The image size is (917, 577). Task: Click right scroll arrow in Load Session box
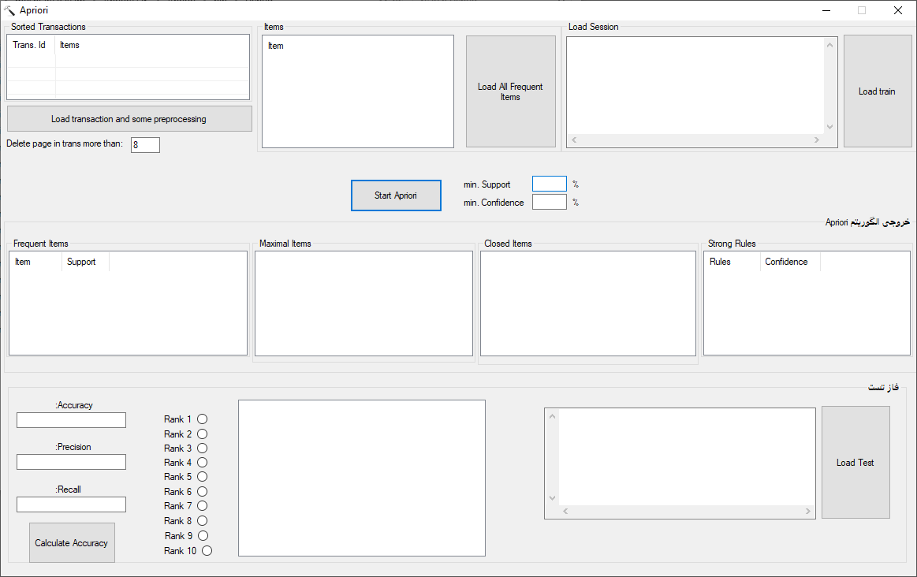[817, 140]
